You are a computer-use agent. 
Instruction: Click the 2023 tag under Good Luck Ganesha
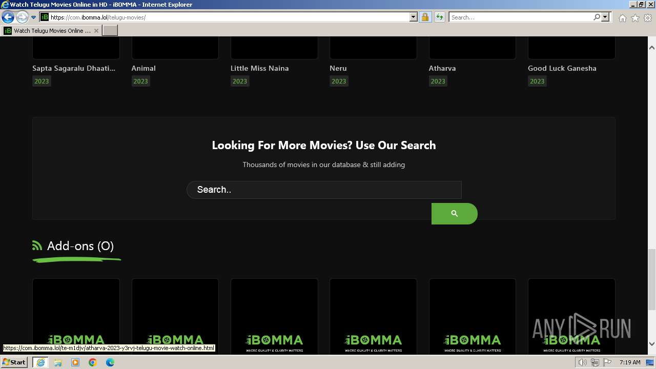coord(537,81)
